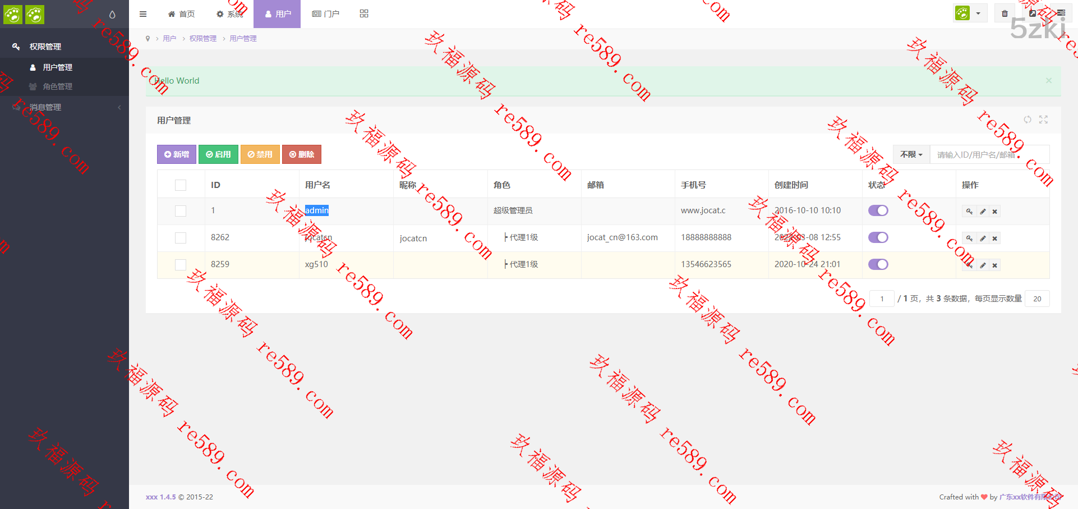Check the checkbox for user ID 8262
1078x509 pixels.
pos(181,238)
